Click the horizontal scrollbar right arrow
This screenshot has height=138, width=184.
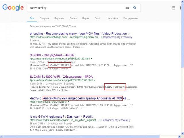tap(179, 137)
